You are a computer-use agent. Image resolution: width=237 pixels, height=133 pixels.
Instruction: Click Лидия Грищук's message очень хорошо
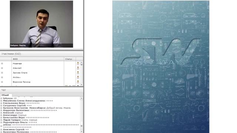point(30,120)
